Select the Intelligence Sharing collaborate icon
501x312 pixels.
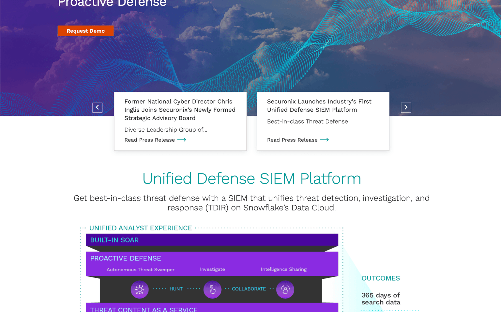pos(285,289)
